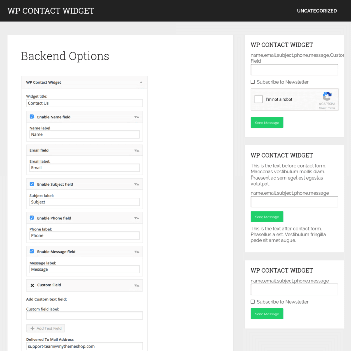
Task: Click the reorder arrows on Message field
Action: 136,252
